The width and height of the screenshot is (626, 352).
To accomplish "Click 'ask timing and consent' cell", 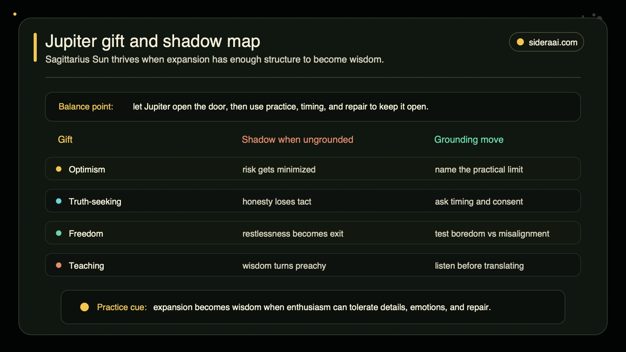I will pos(479,201).
